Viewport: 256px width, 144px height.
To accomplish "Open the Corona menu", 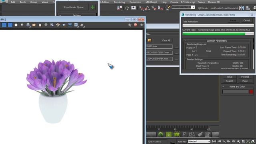I will click(174, 2).
